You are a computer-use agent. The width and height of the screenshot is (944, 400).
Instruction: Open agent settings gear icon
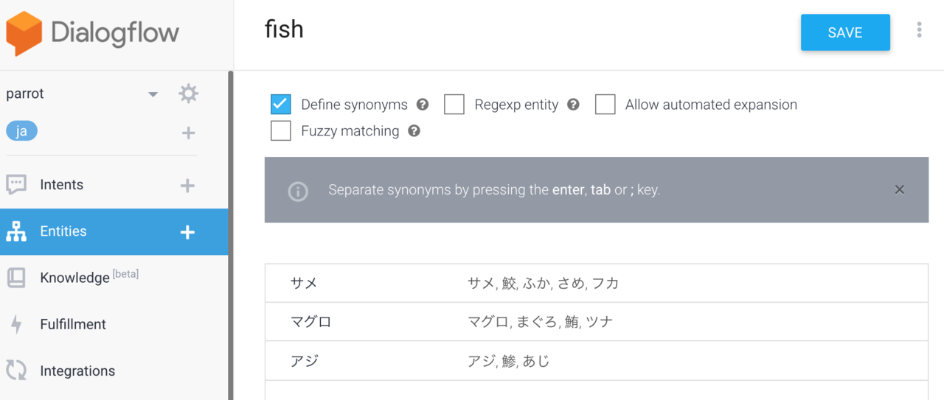pyautogui.click(x=189, y=94)
